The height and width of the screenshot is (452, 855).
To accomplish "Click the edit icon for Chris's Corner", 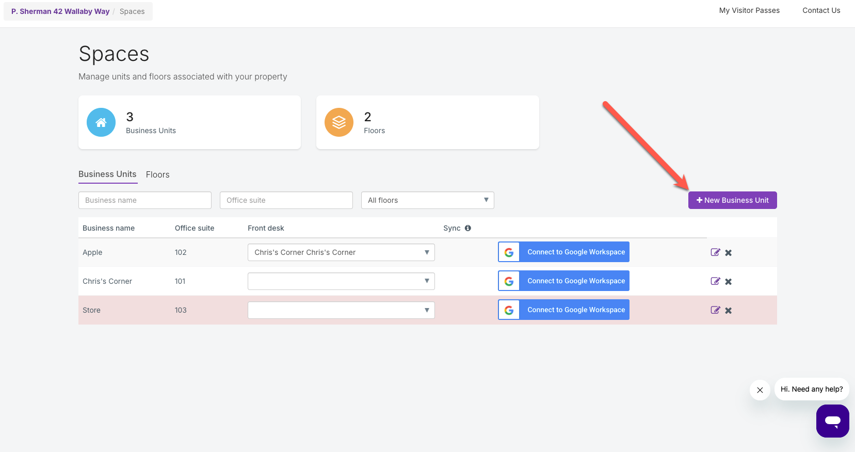I will (x=715, y=281).
